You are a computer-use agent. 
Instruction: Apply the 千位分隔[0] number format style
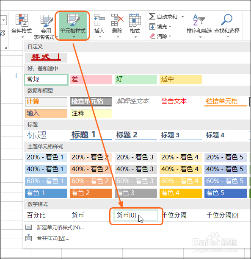222,215
